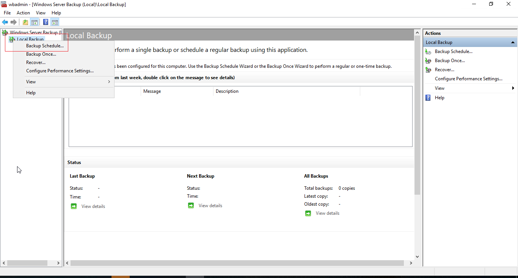Viewport: 518px width, 278px height.
Task: Click the Description column header
Action: (x=286, y=91)
